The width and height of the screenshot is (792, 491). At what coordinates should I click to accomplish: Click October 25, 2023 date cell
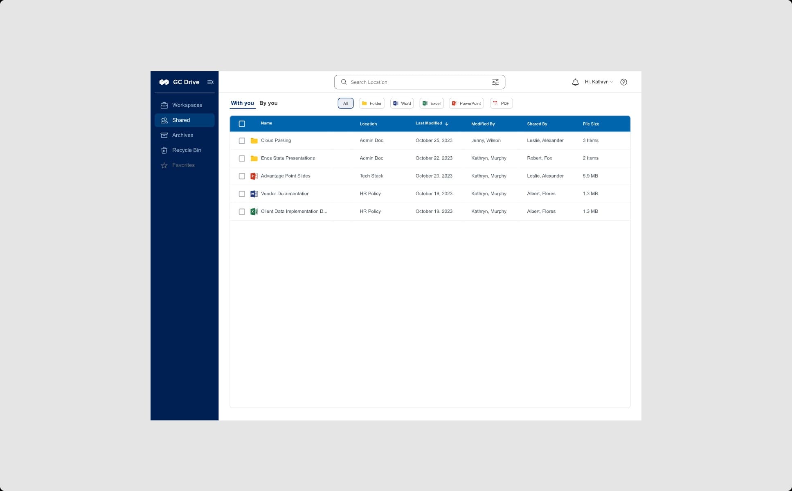pos(434,140)
